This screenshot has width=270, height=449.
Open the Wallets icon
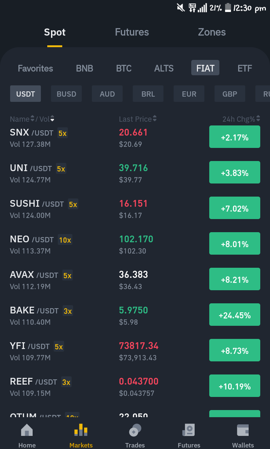coord(243,430)
